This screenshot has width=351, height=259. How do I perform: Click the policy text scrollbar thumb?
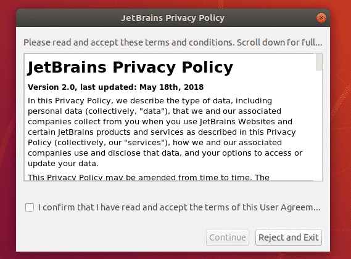319,62
